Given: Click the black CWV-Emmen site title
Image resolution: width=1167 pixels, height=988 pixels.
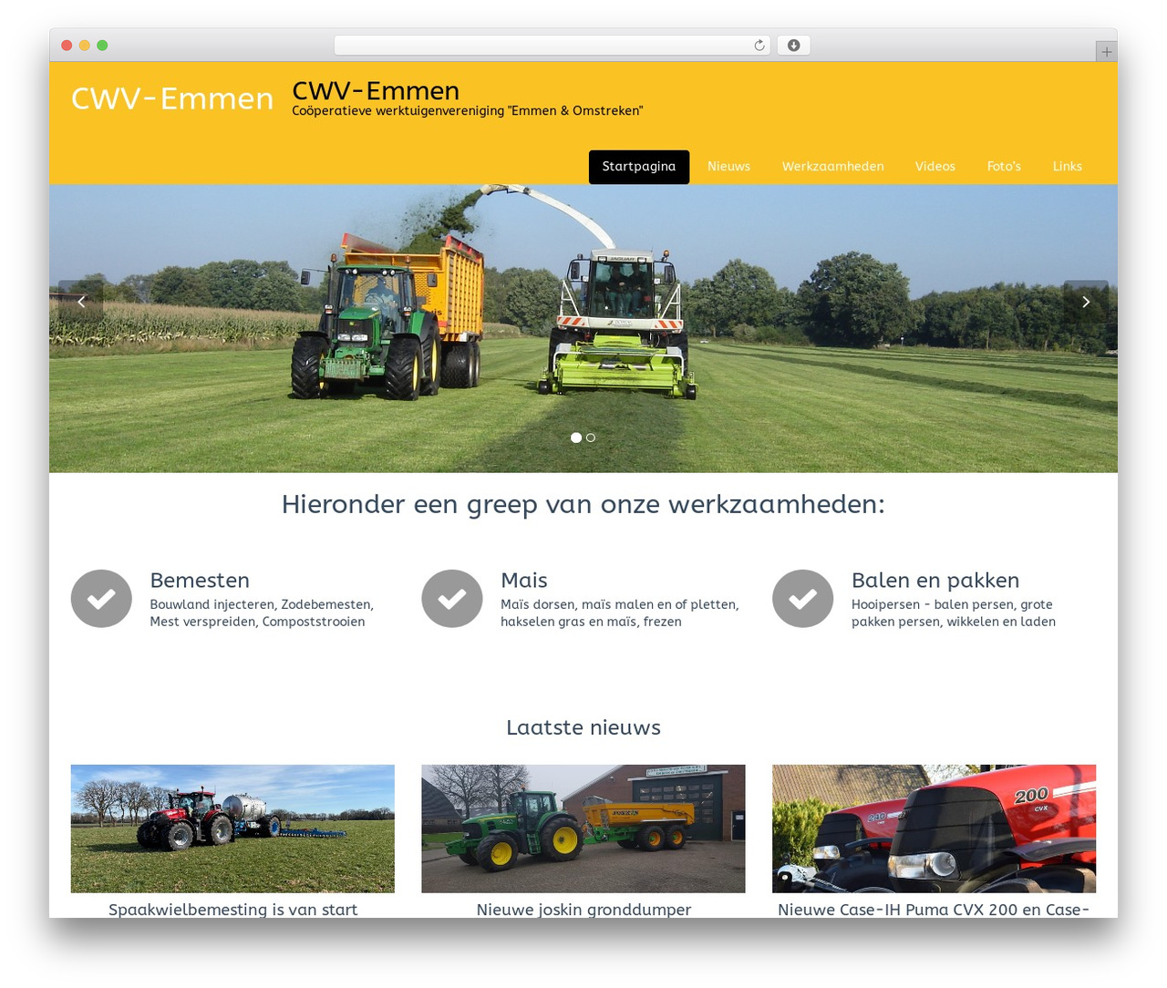Looking at the screenshot, I should (376, 91).
